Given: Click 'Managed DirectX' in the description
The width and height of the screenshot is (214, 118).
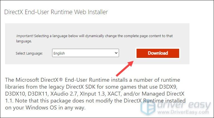Looking at the screenshot, I should coord(163,94).
